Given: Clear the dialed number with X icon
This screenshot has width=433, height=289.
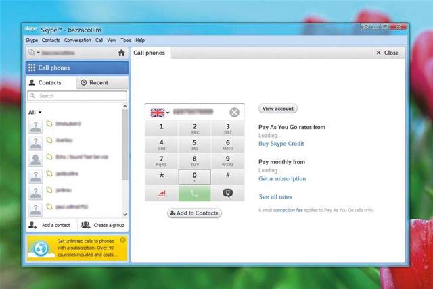Looking at the screenshot, I should click(234, 112).
